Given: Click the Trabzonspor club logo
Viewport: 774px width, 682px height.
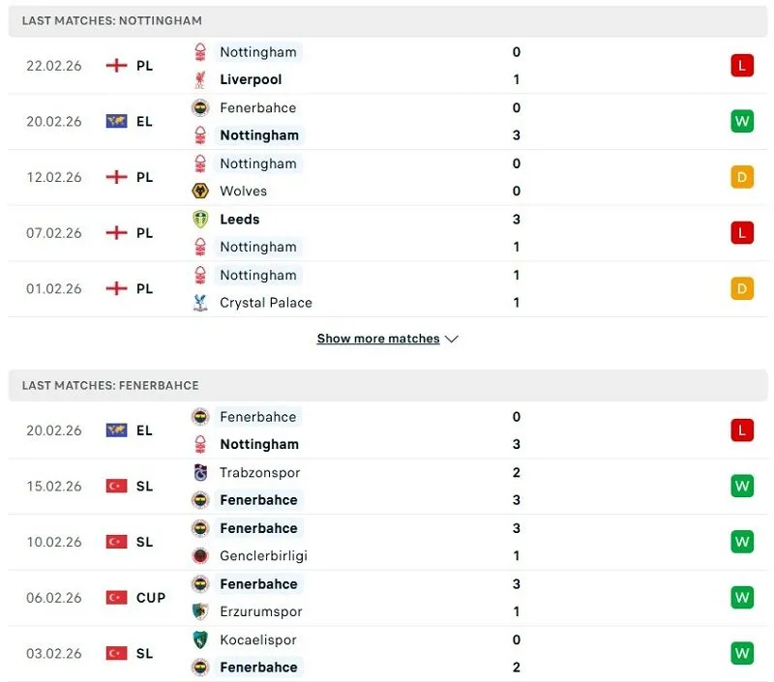Looking at the screenshot, I should click(200, 473).
